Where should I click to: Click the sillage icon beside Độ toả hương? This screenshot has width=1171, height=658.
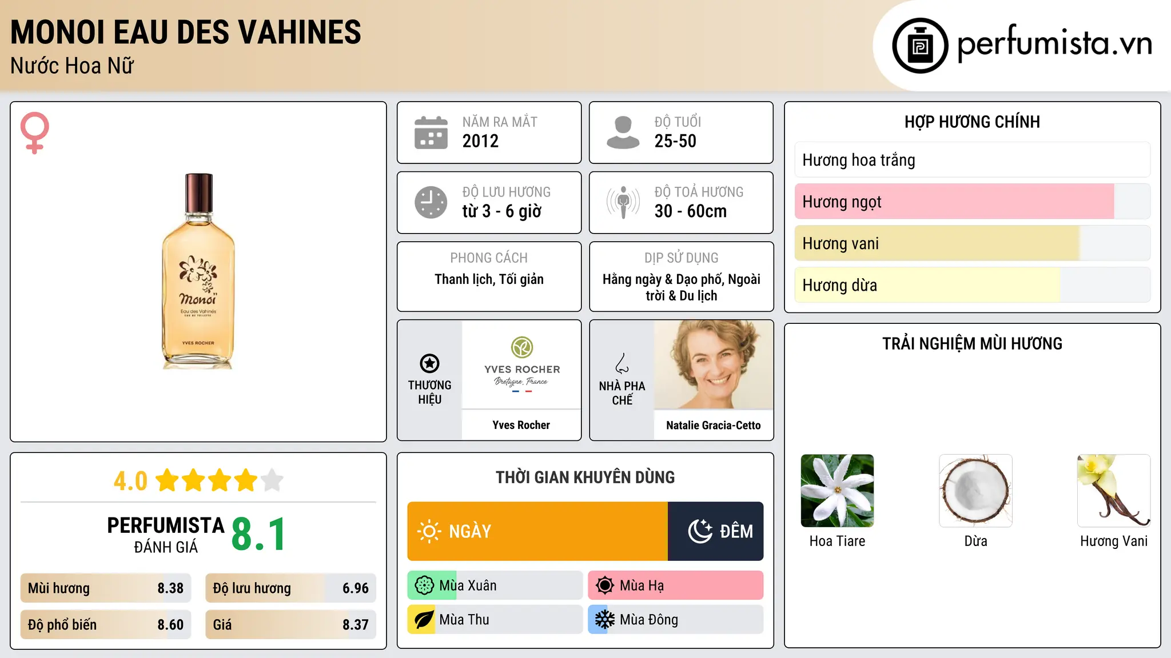click(623, 202)
